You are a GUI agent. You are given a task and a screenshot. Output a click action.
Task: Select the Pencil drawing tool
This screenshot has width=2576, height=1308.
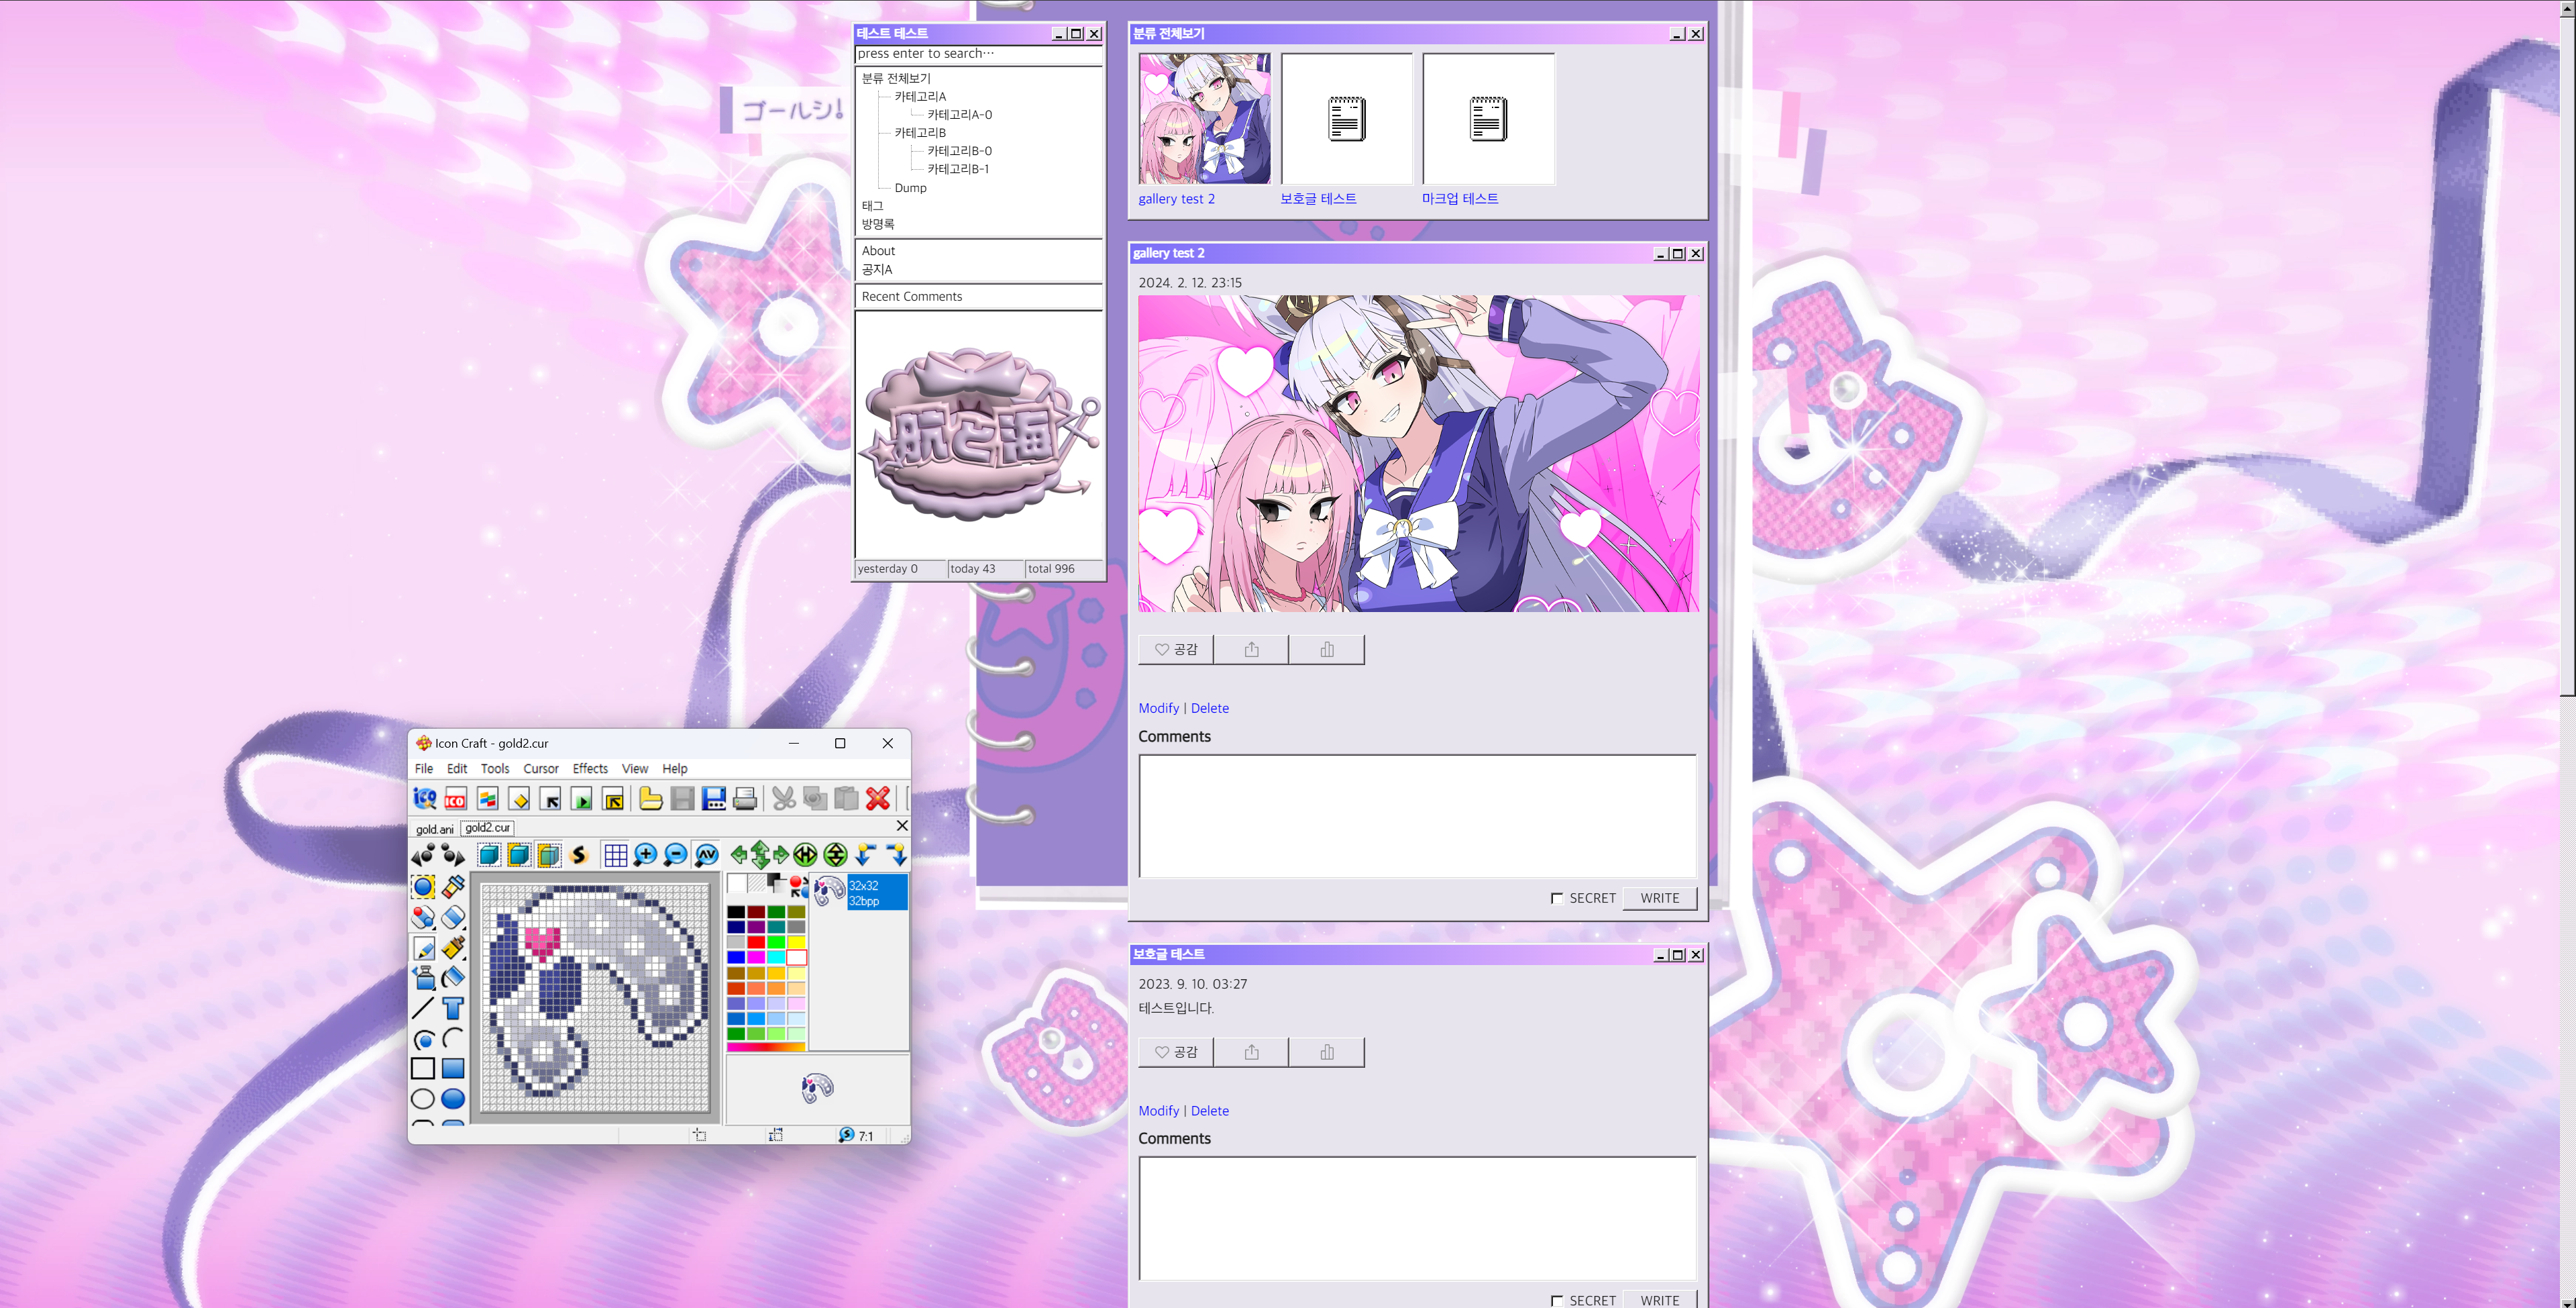(x=423, y=948)
